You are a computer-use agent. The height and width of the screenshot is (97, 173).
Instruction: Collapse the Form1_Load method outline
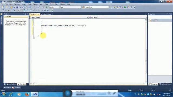[x=34, y=26]
